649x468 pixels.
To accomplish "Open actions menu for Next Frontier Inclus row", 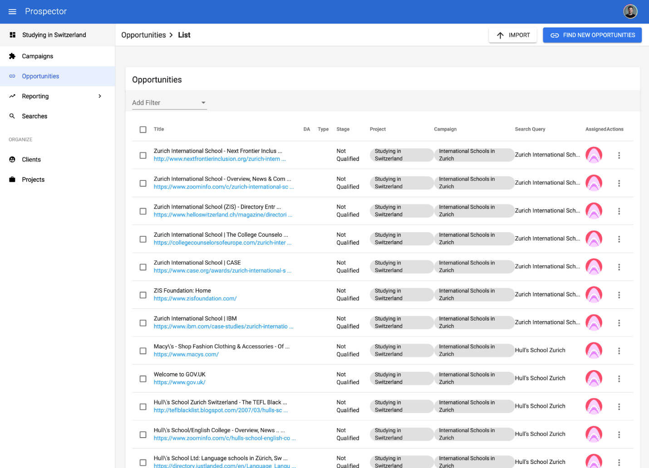I will point(619,156).
